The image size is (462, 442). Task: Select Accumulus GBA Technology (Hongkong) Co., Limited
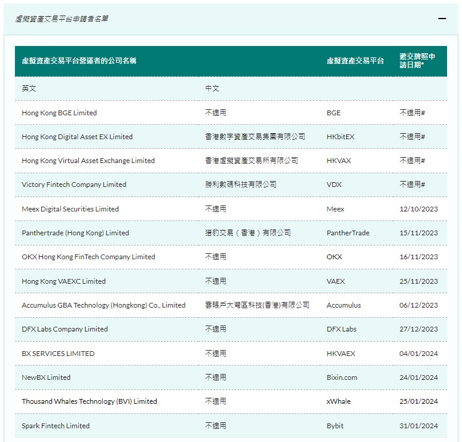(104, 305)
